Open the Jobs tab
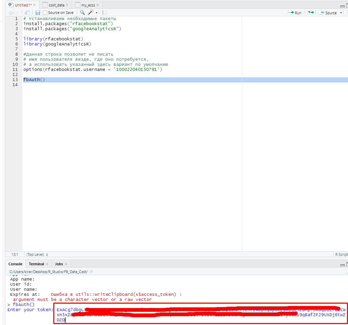348x325 pixels. [x=59, y=264]
